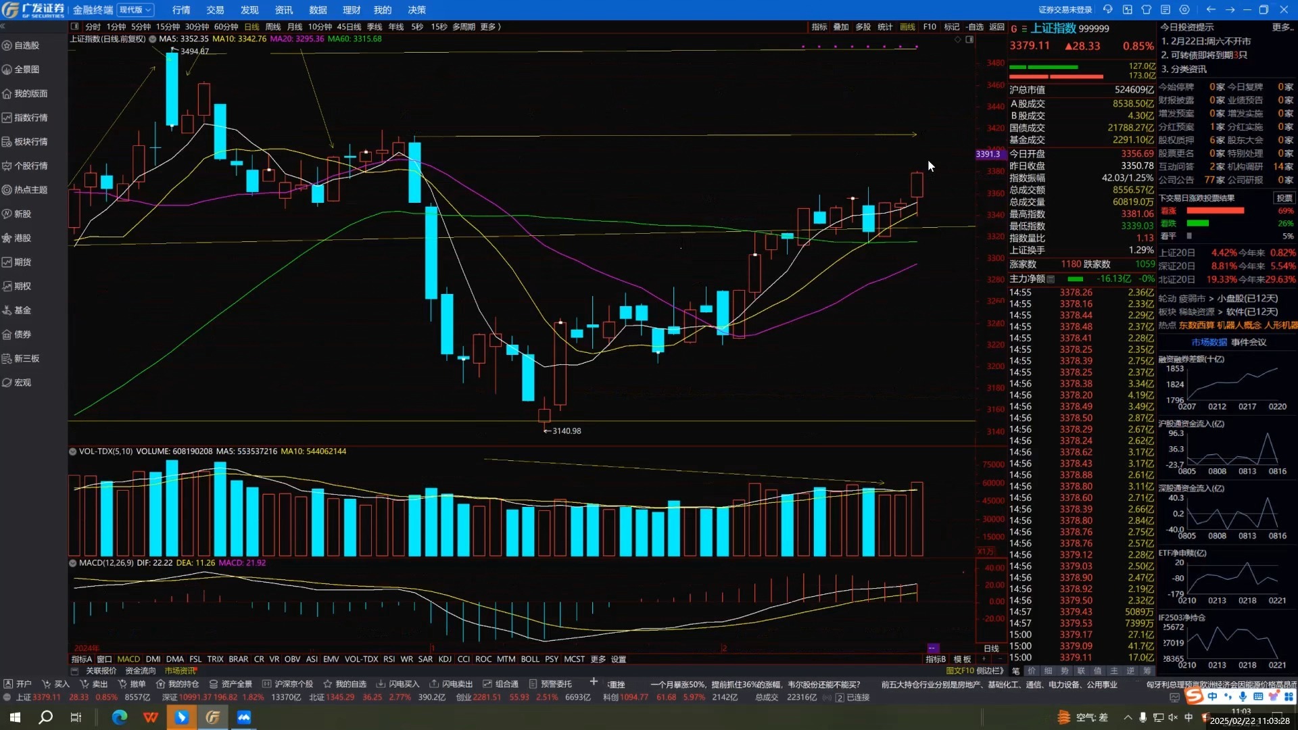The image size is (1298, 730).
Task: Expand 更多 indicators list at bottom
Action: [x=598, y=659]
